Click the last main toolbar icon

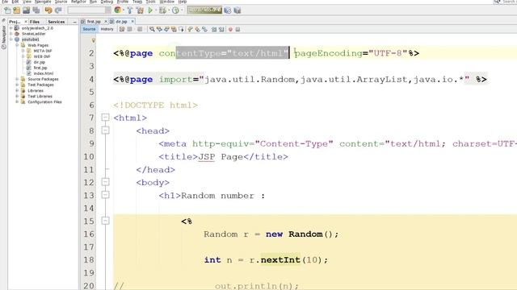pos(237,10)
